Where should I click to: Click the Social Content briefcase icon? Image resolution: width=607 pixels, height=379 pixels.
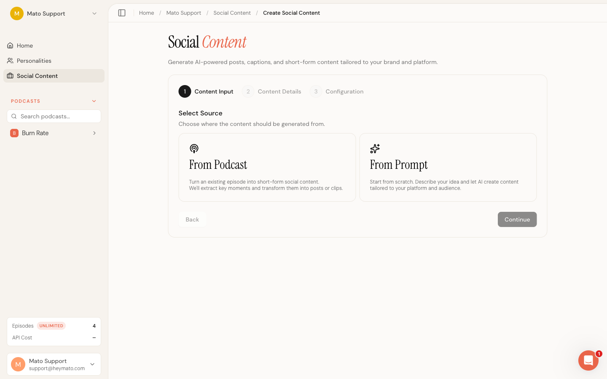(x=10, y=76)
